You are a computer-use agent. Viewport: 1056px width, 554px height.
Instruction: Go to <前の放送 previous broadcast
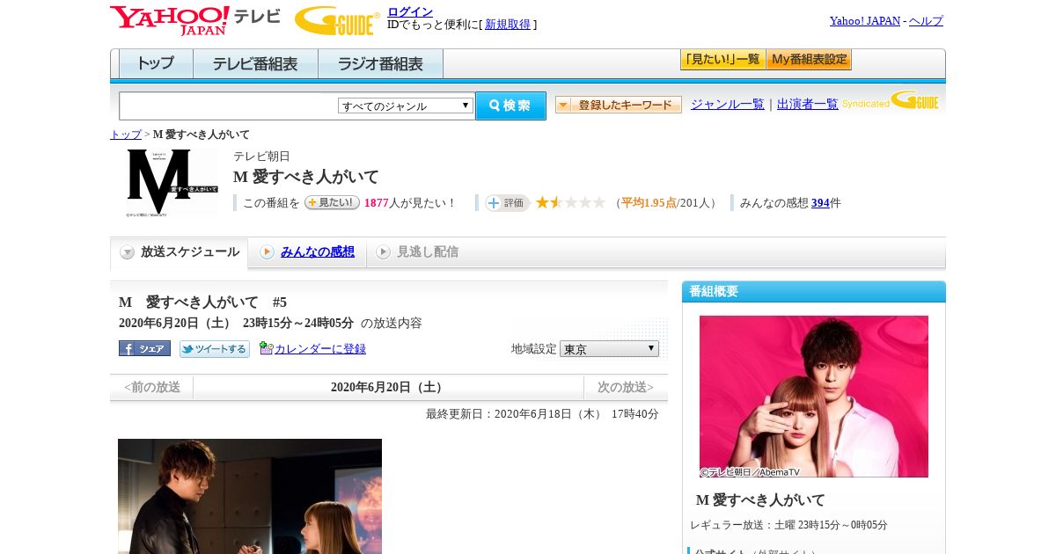pyautogui.click(x=151, y=388)
